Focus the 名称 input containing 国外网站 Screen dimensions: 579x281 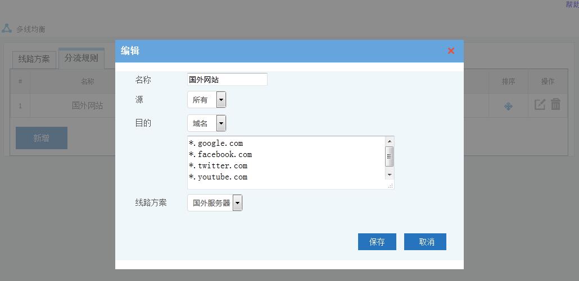click(227, 80)
